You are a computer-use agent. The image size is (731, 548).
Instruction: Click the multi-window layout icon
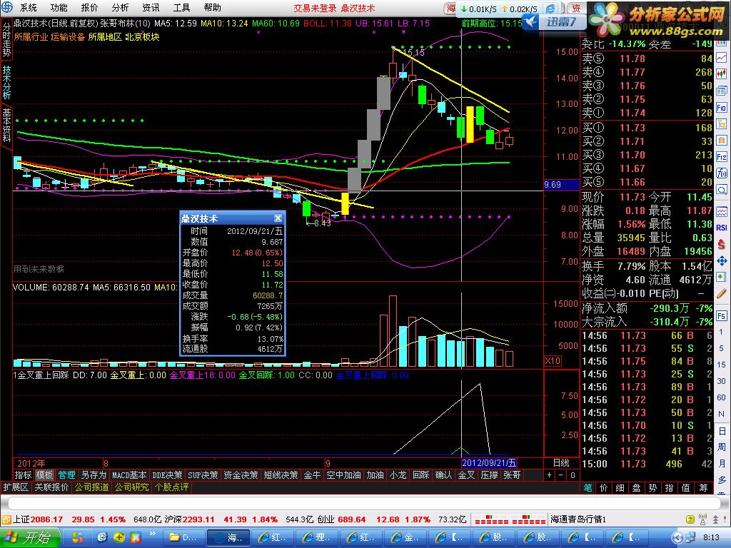coord(721,91)
